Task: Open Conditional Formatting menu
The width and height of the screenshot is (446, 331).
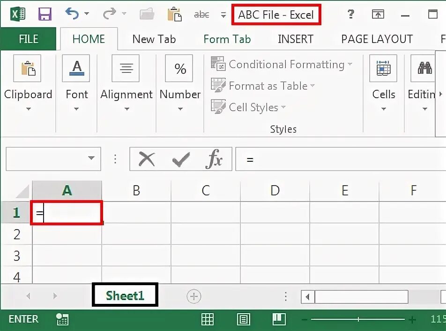Action: [282, 64]
